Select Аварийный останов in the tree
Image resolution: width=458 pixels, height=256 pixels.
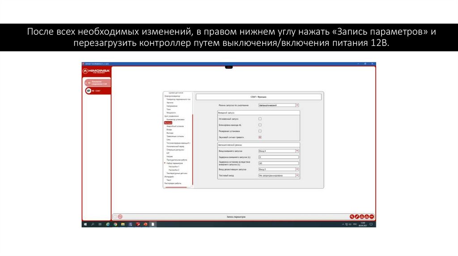(175, 126)
